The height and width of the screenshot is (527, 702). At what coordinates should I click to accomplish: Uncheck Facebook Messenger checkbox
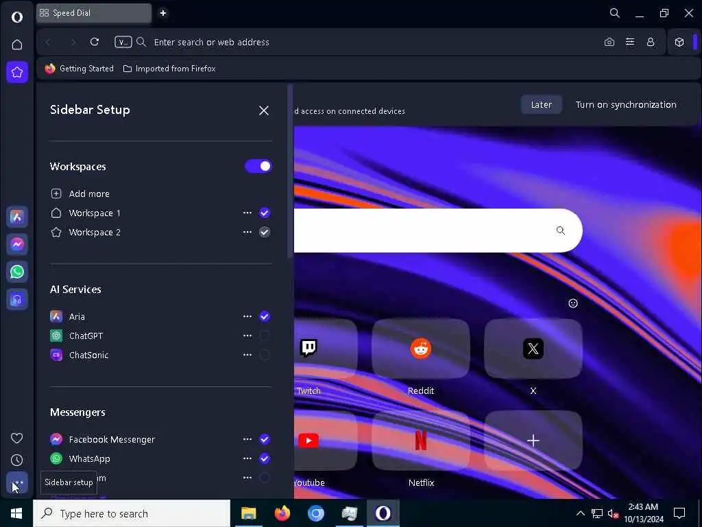(265, 439)
